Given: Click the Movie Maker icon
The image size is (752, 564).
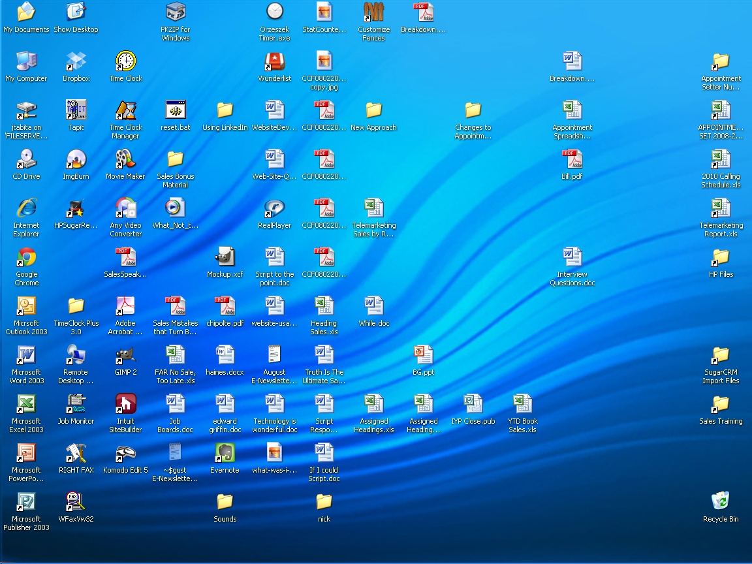Looking at the screenshot, I should coord(125,160).
